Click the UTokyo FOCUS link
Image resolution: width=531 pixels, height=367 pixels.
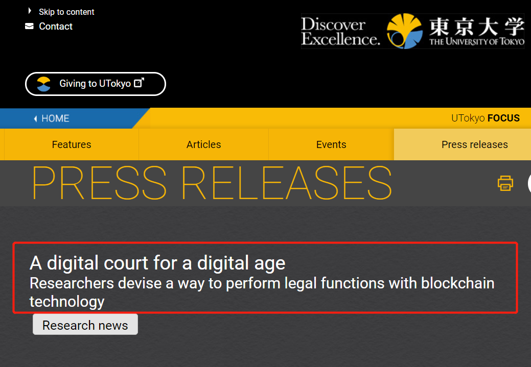pos(486,118)
